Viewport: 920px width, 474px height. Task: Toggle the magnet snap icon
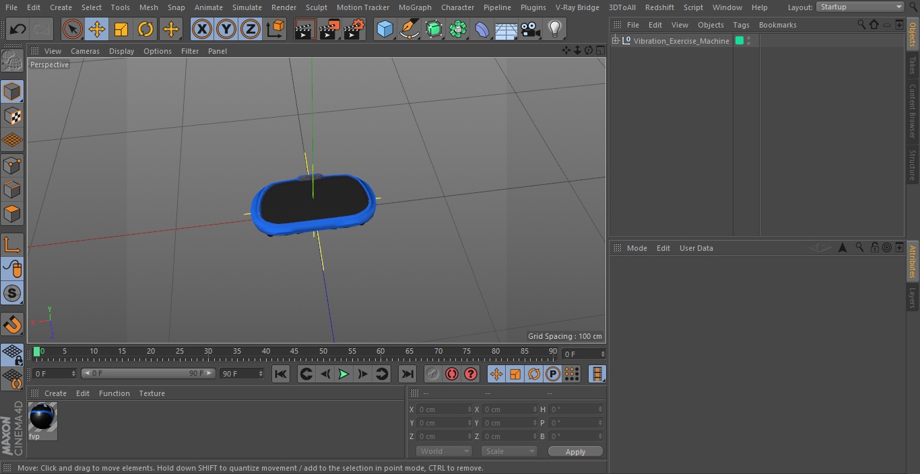[12, 324]
